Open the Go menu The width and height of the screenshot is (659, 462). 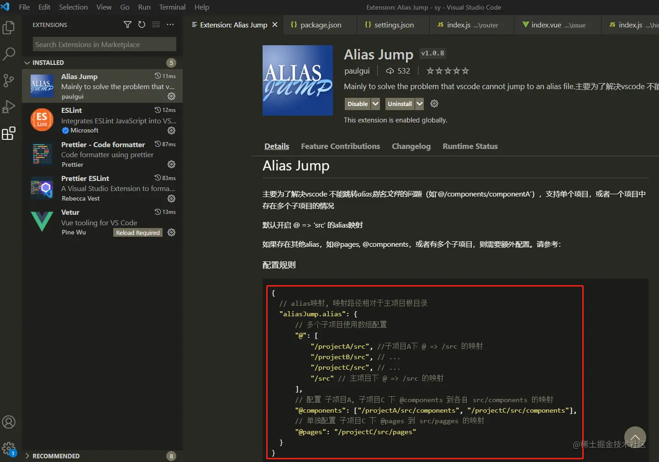125,7
